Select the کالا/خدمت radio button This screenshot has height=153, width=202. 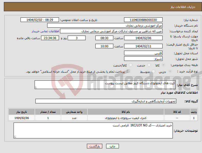click(131, 65)
